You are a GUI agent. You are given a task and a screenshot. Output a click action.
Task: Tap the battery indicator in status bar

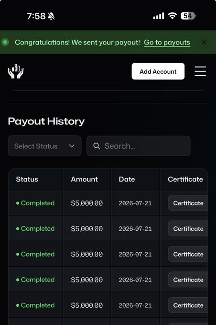pos(188,16)
